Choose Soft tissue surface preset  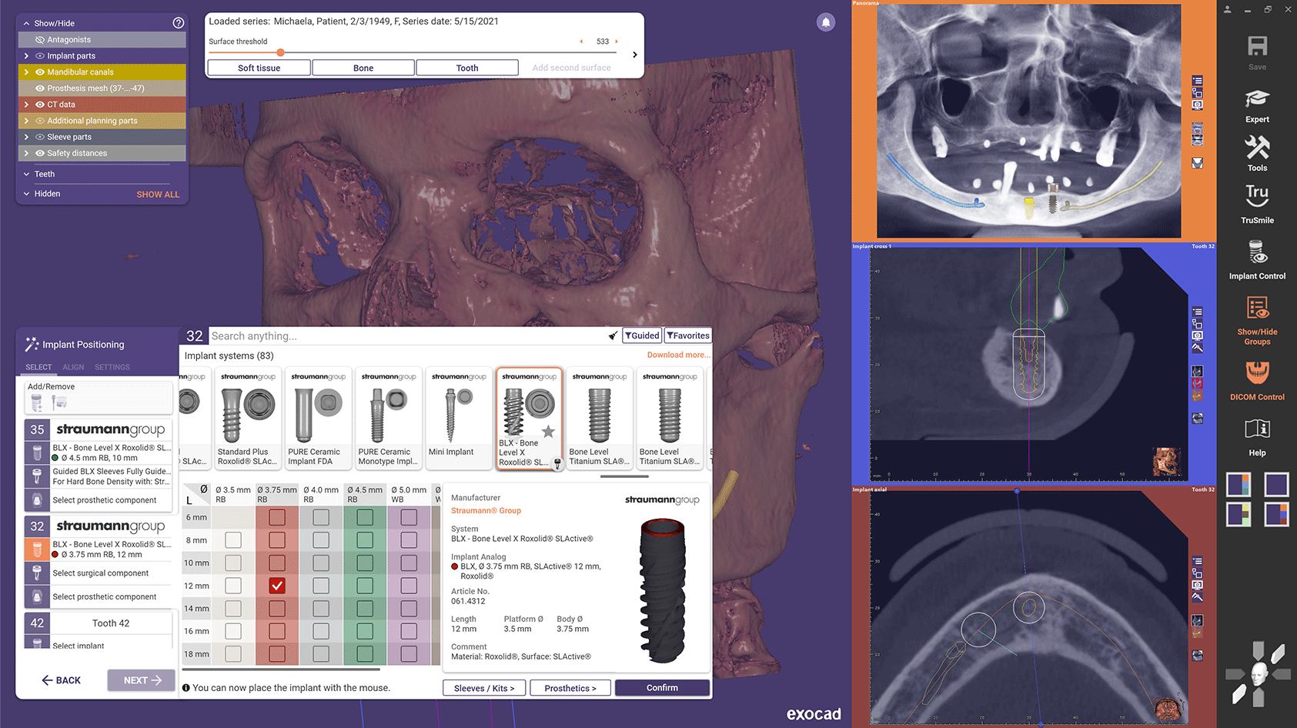[259, 68]
